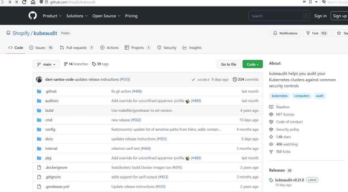Click the release tag icon beside kubeaudit-v0.21.0

[x=271, y=180]
